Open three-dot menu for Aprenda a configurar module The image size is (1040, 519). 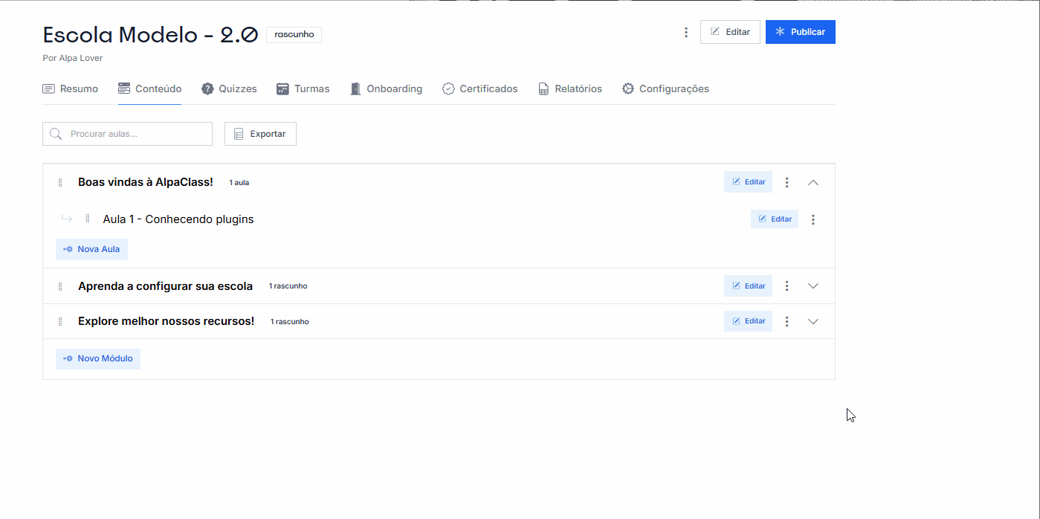point(787,286)
